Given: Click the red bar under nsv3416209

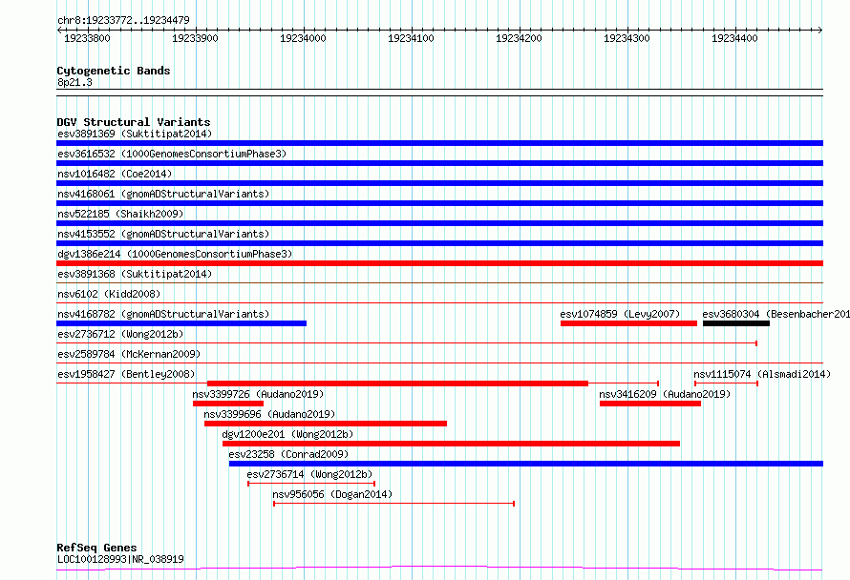Looking at the screenshot, I should click(x=650, y=404).
